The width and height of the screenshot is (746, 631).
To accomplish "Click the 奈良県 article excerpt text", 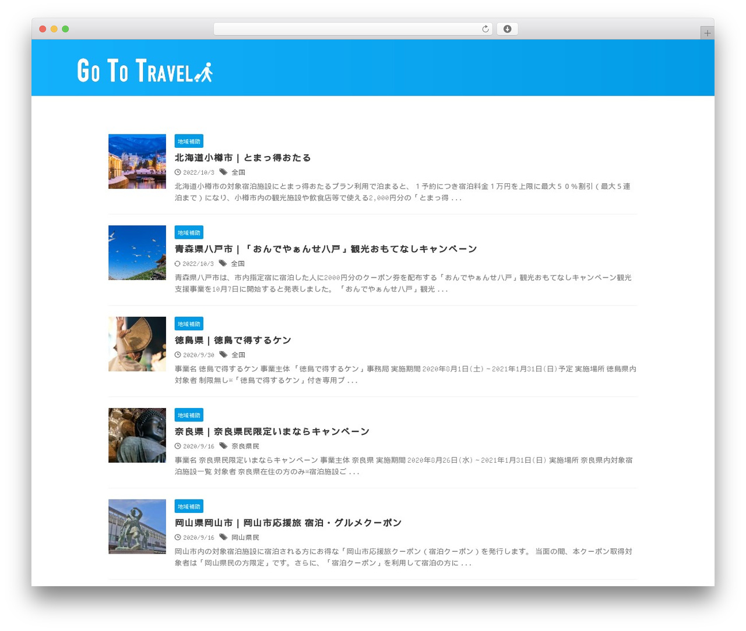I will [x=404, y=466].
